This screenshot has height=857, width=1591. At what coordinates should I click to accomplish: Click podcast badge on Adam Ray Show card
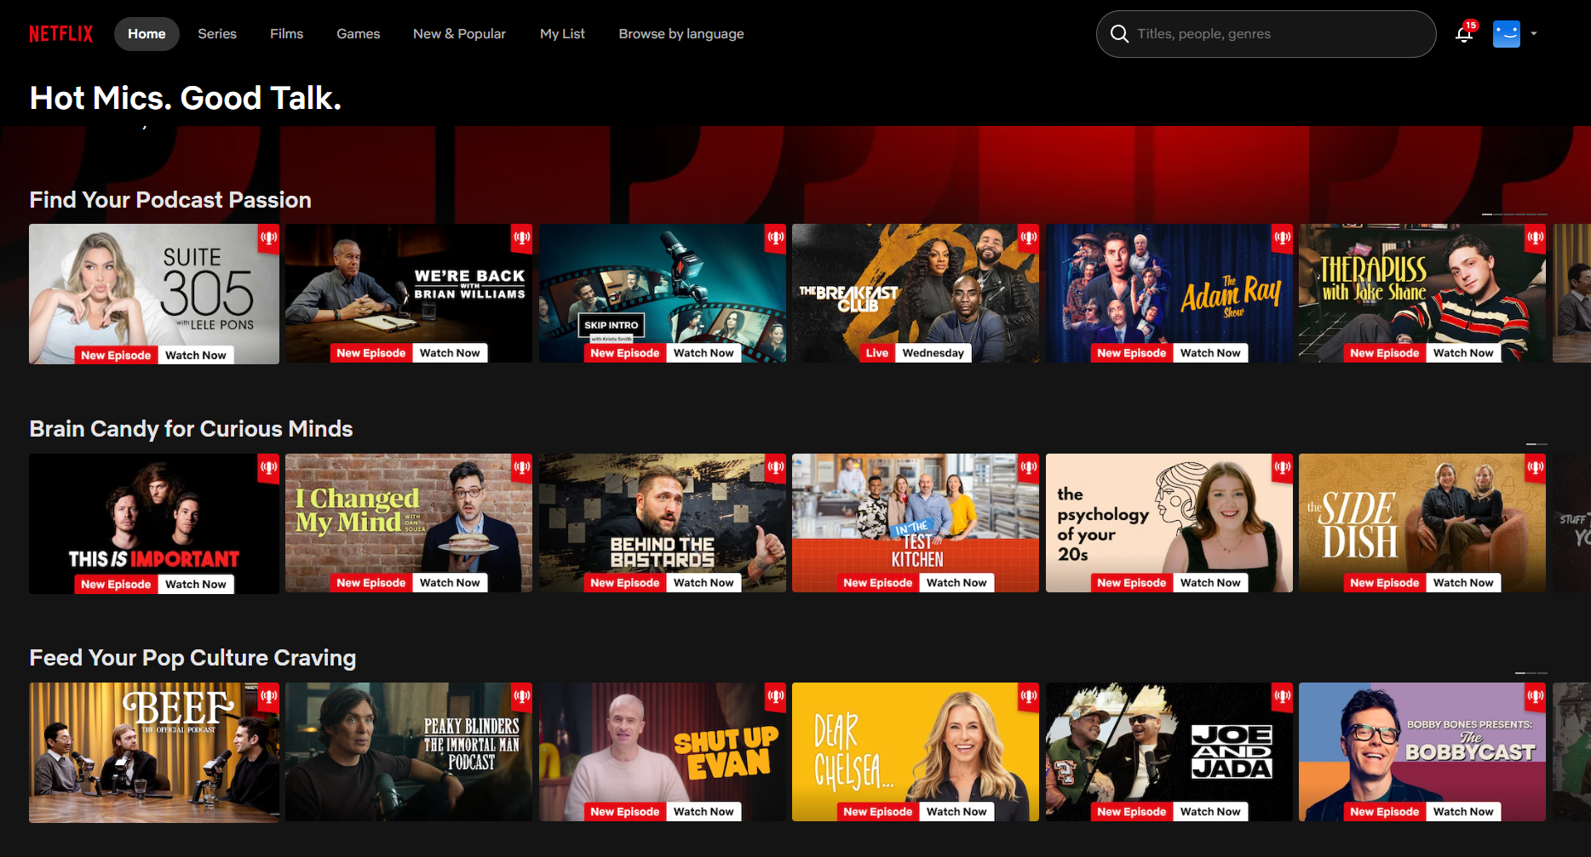click(1282, 237)
